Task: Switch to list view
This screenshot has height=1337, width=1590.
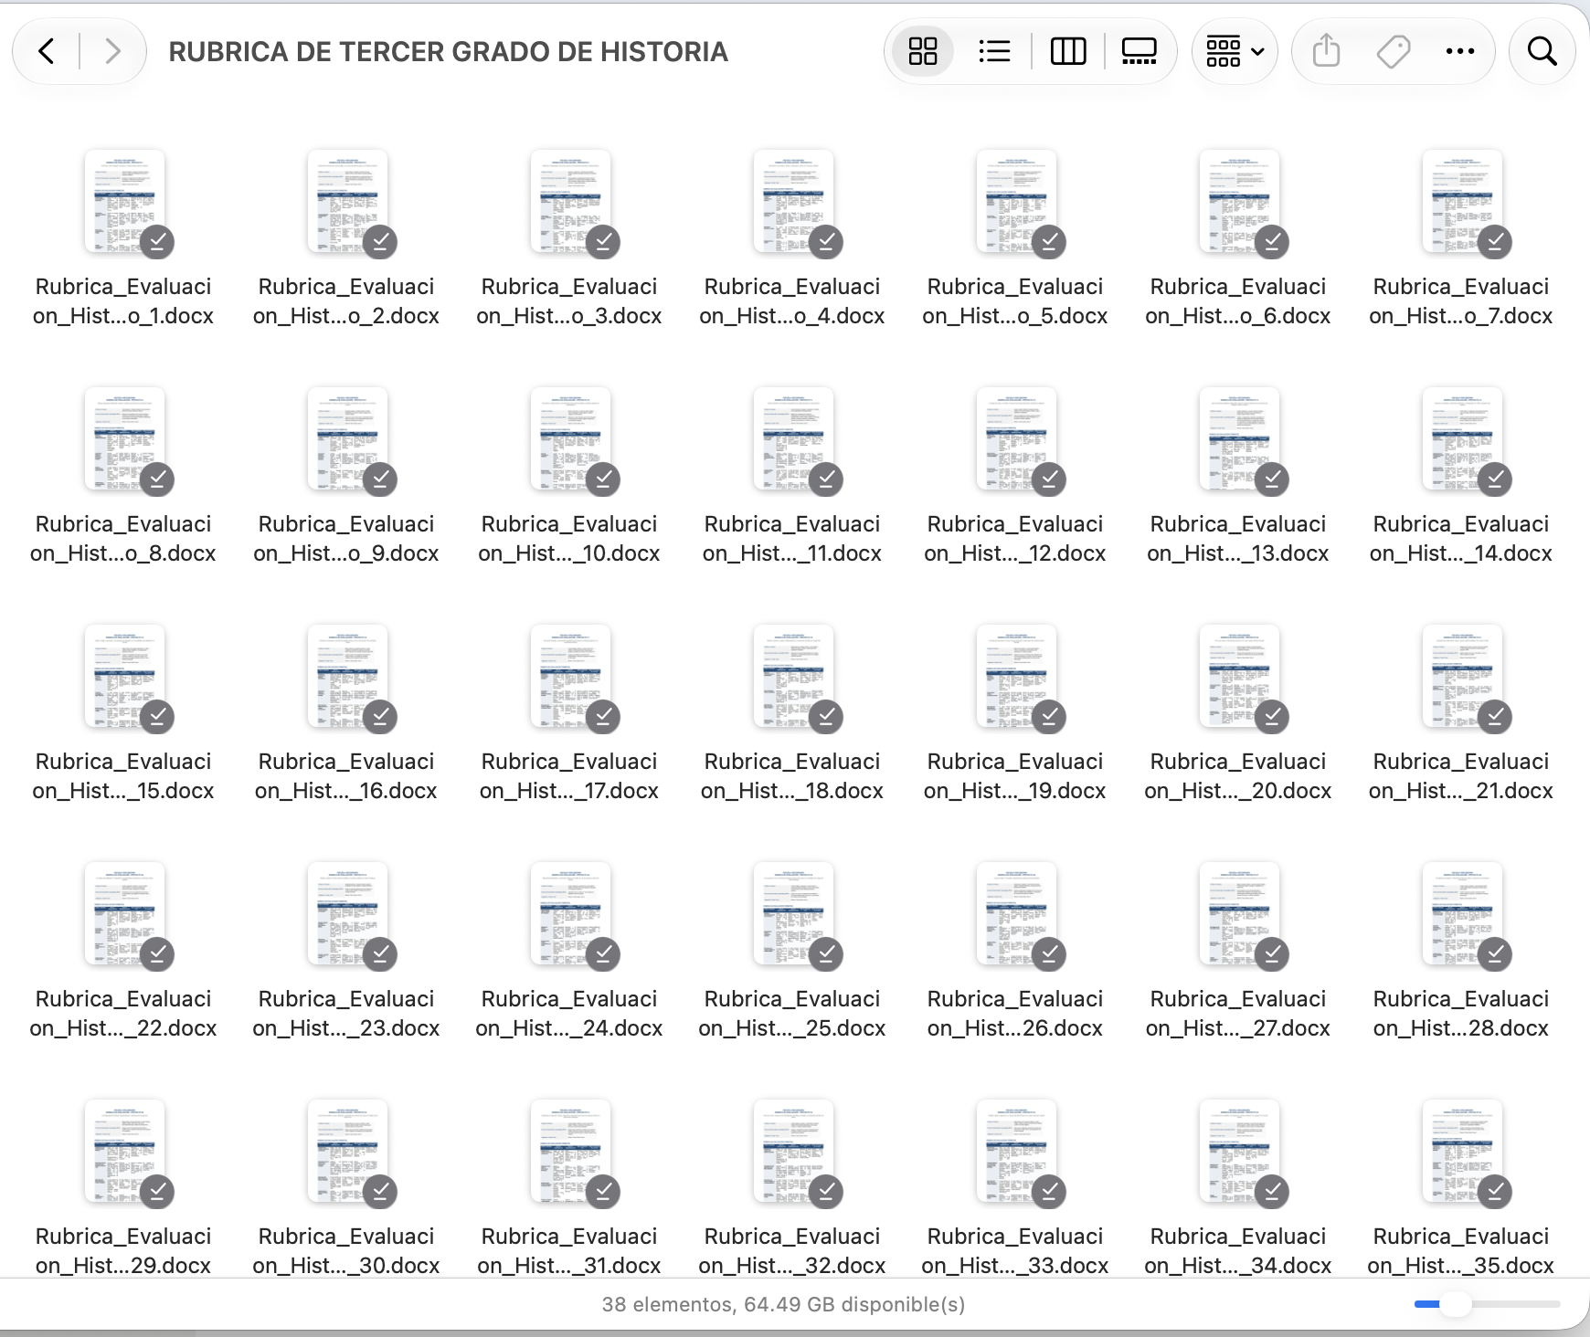Action: pos(994,51)
